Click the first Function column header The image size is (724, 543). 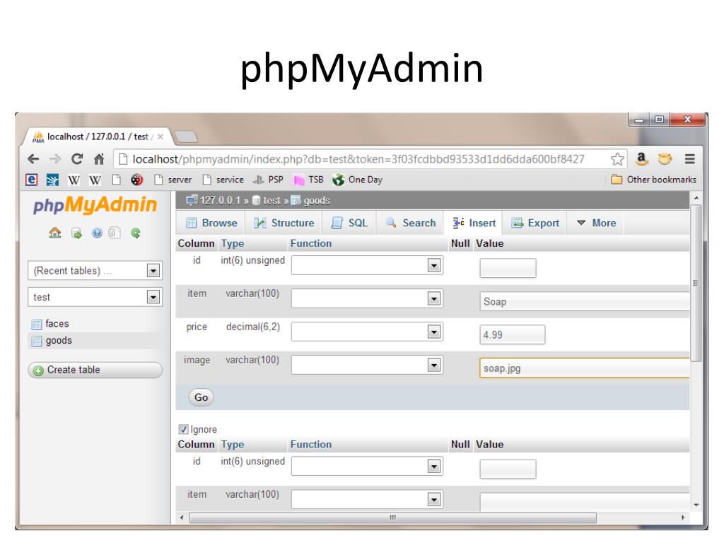click(311, 243)
